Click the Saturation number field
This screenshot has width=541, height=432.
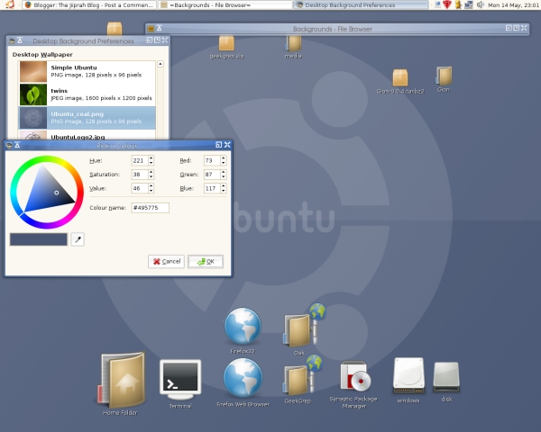[x=140, y=175]
